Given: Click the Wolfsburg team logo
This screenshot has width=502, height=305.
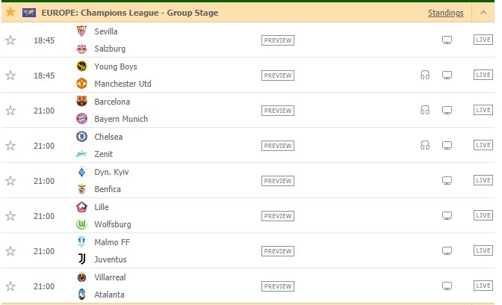Looking at the screenshot, I should pyautogui.click(x=81, y=224).
